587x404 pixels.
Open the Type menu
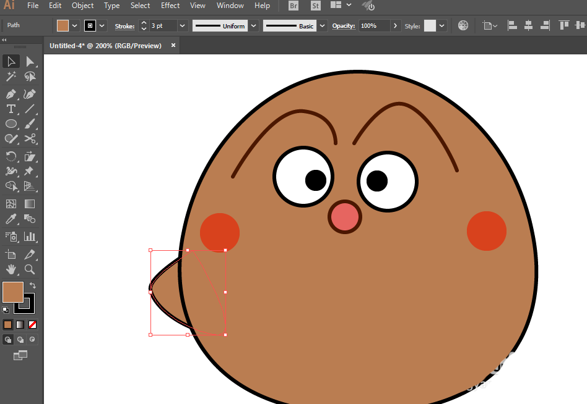click(x=111, y=6)
